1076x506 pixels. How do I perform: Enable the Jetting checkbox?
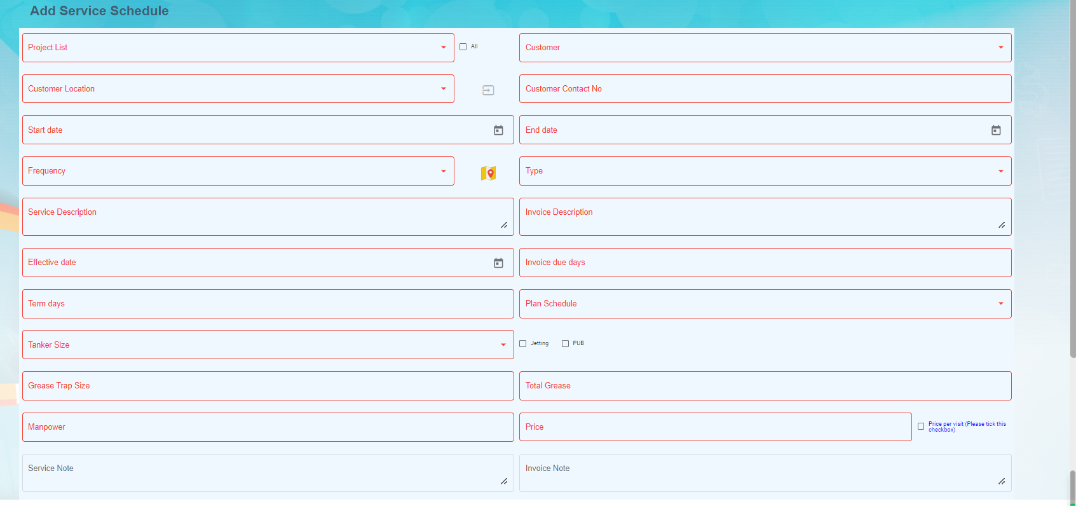pyautogui.click(x=523, y=344)
